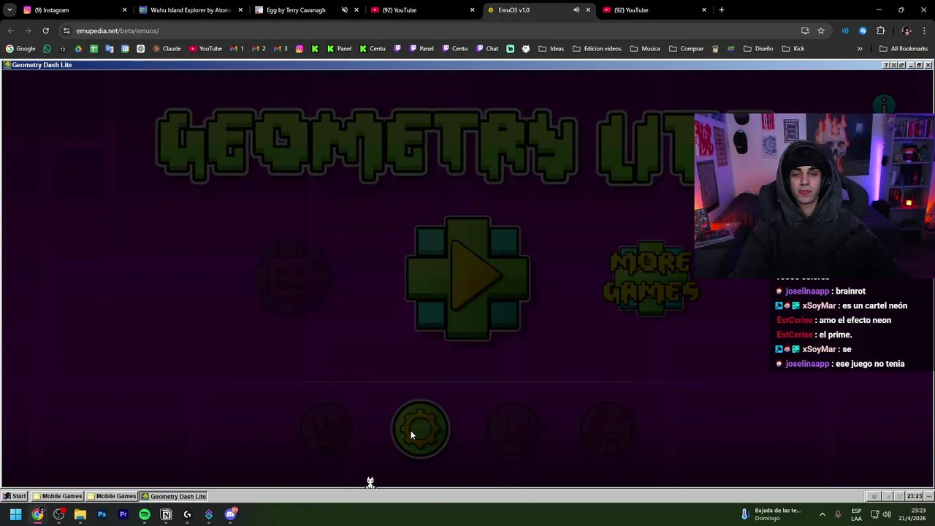The image size is (935, 526).
Task: Open the Gmail bookmark labeled 2
Action: [259, 49]
